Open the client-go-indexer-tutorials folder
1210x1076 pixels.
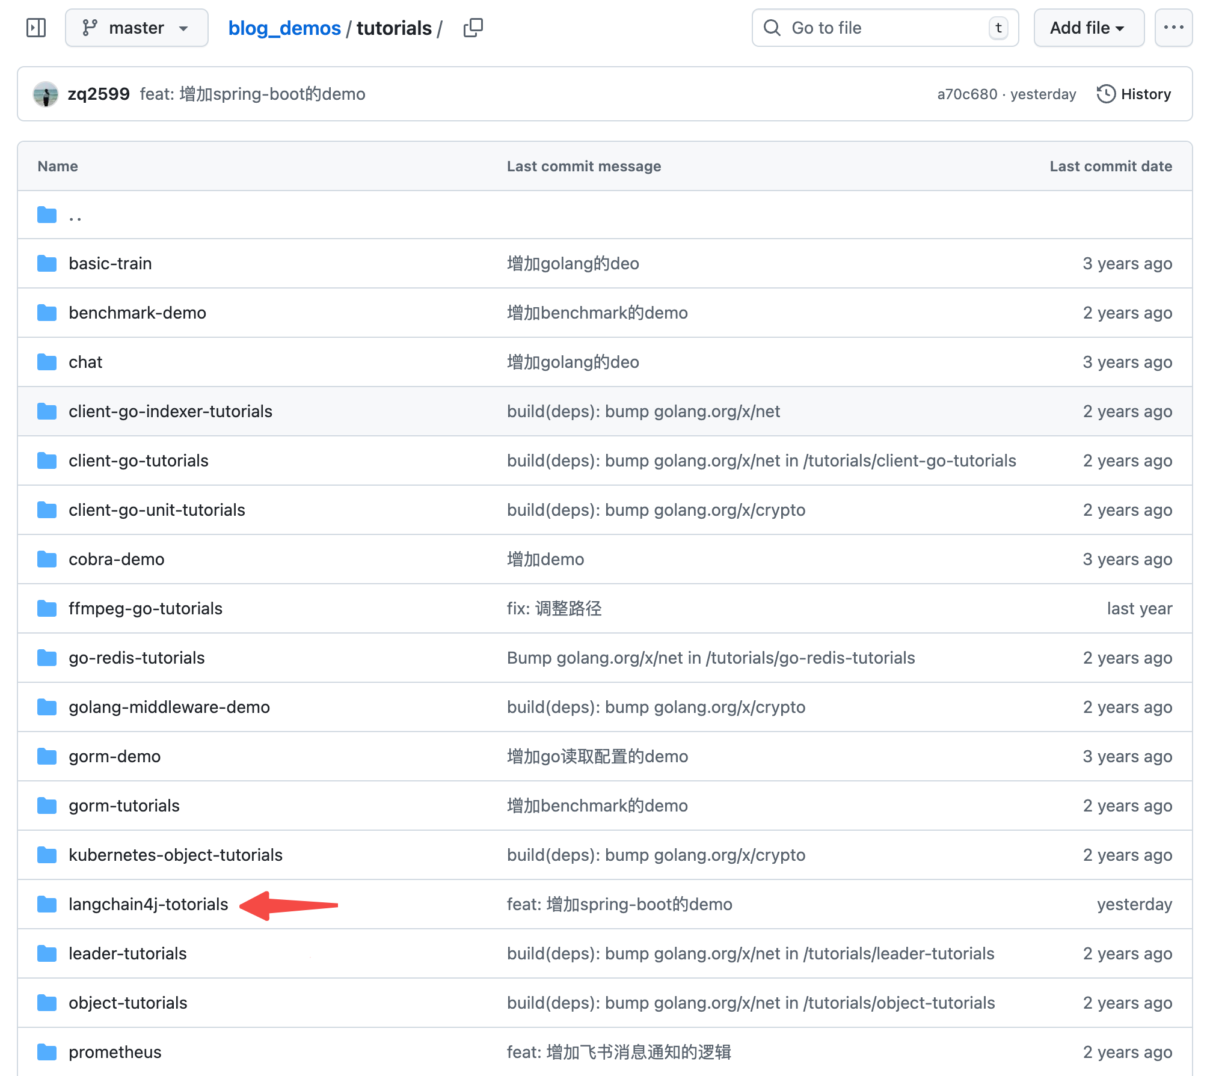170,411
